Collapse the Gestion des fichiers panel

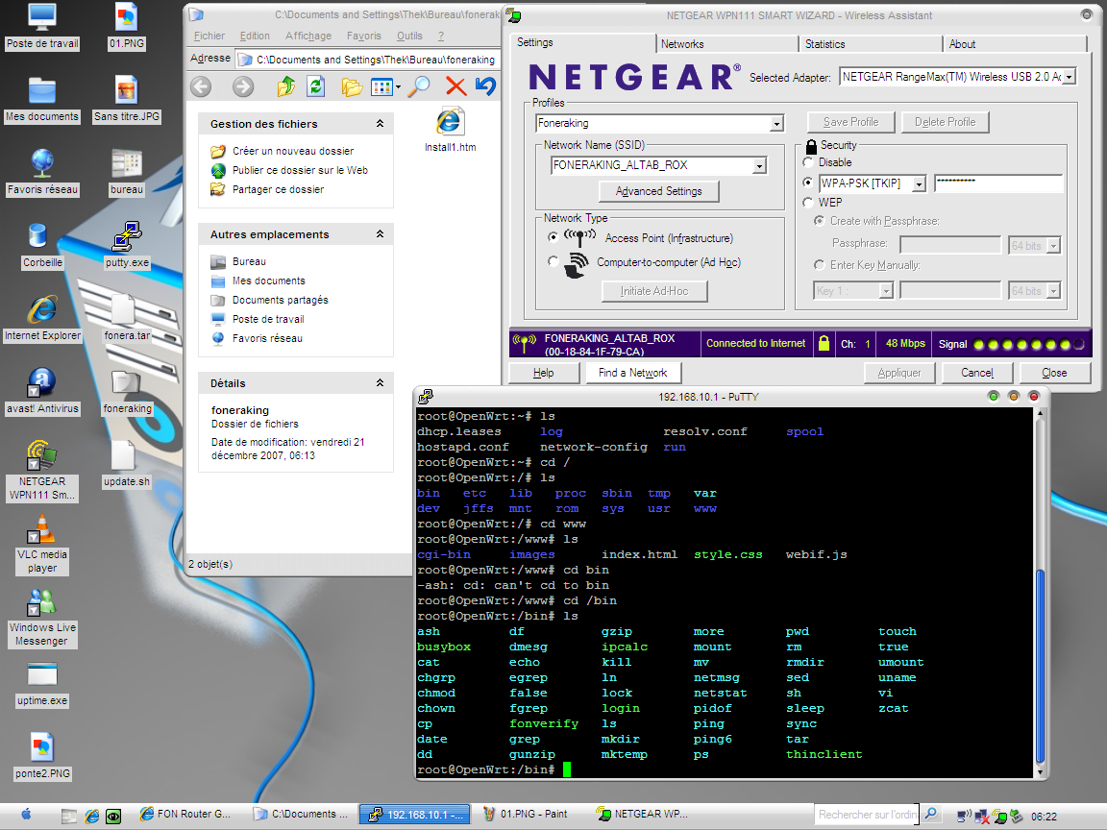[380, 124]
